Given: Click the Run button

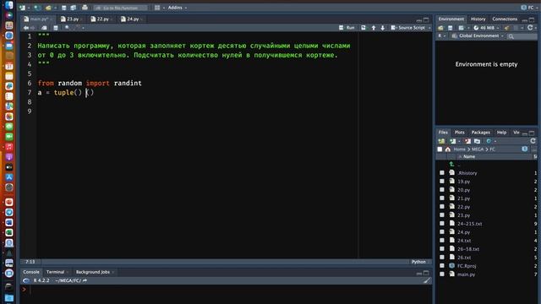Looking at the screenshot, I should pos(347,28).
